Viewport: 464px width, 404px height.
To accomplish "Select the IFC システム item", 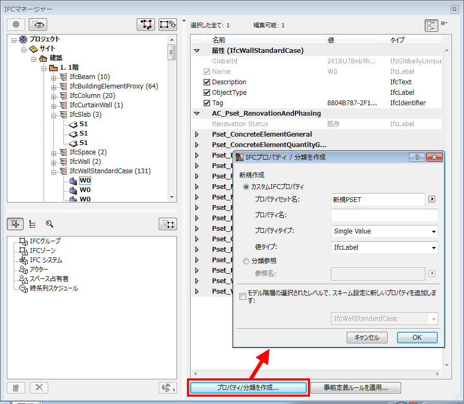I will [46, 260].
